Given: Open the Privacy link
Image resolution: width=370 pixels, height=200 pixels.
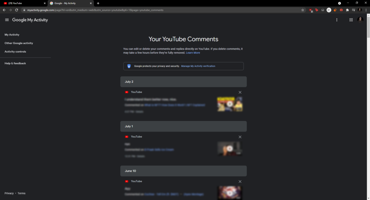Looking at the screenshot, I should coord(9,194).
